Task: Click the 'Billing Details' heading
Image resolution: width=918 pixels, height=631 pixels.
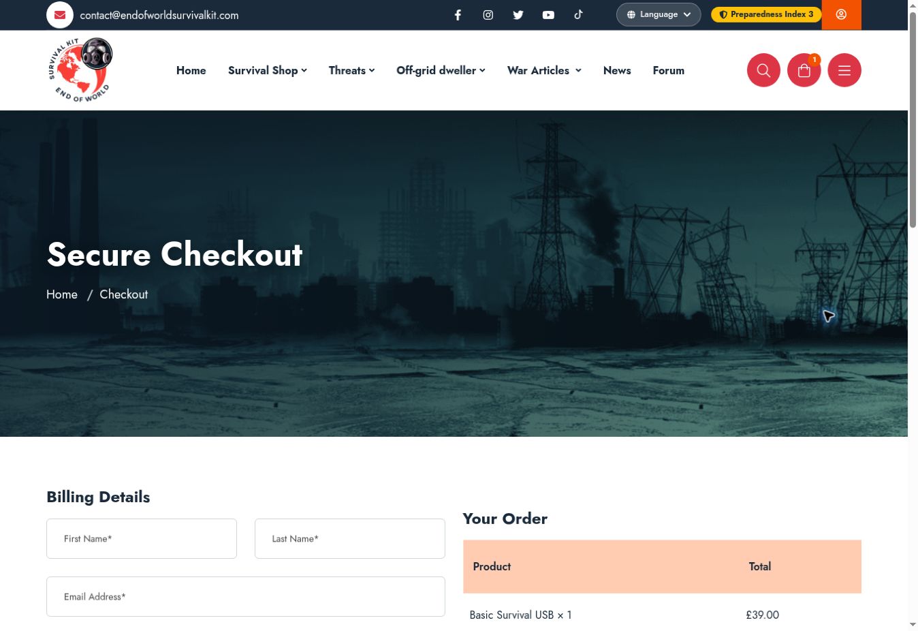Action: [98, 497]
